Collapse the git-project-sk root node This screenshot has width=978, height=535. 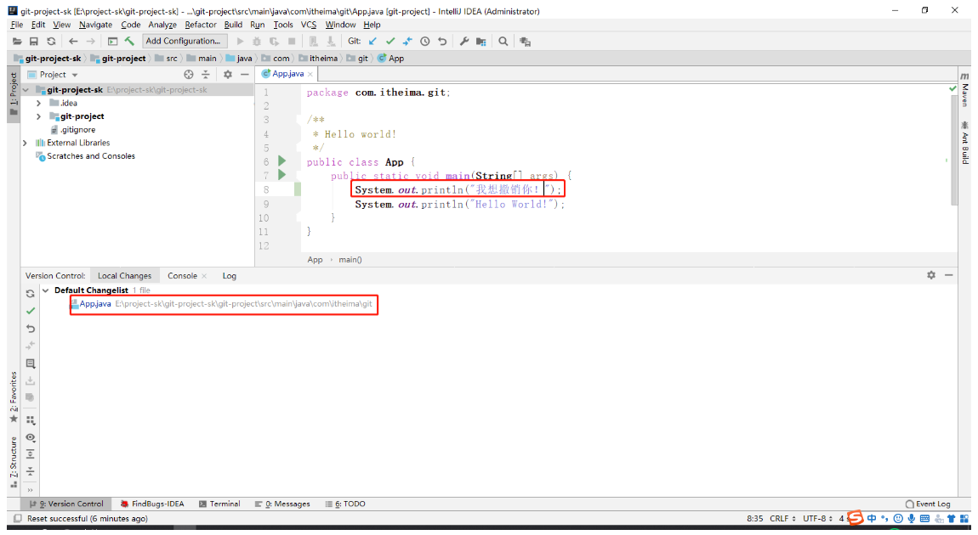coord(26,90)
